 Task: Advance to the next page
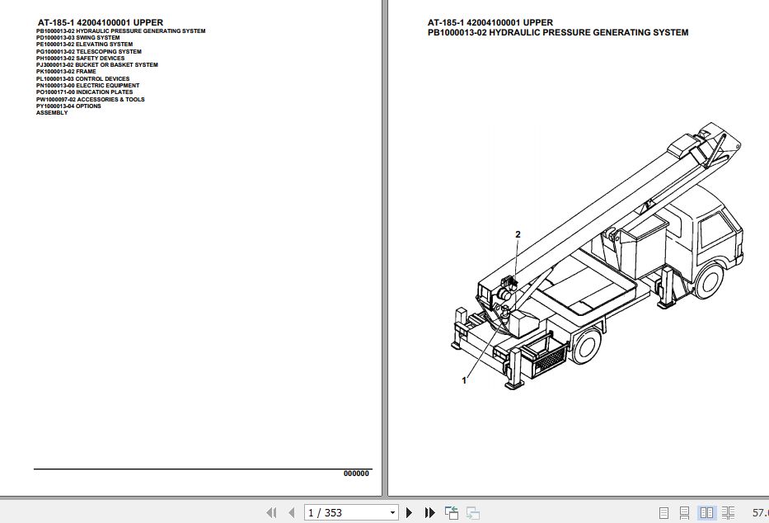click(x=409, y=512)
